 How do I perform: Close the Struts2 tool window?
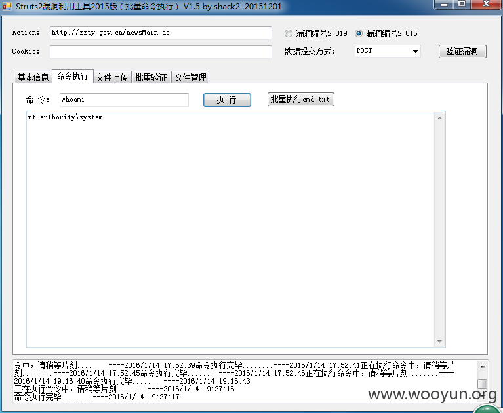point(486,5)
